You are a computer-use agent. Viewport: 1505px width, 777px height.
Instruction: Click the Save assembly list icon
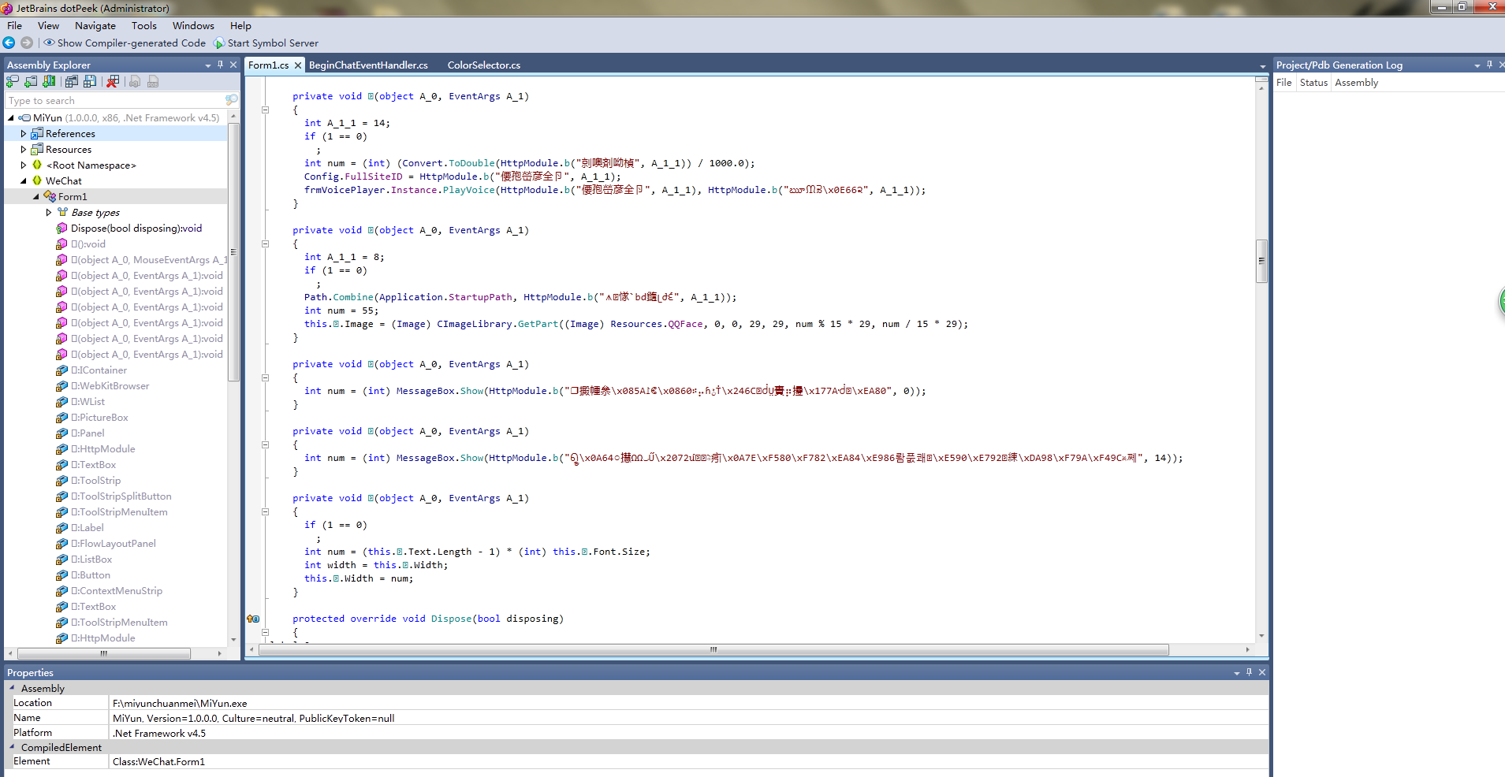[90, 81]
